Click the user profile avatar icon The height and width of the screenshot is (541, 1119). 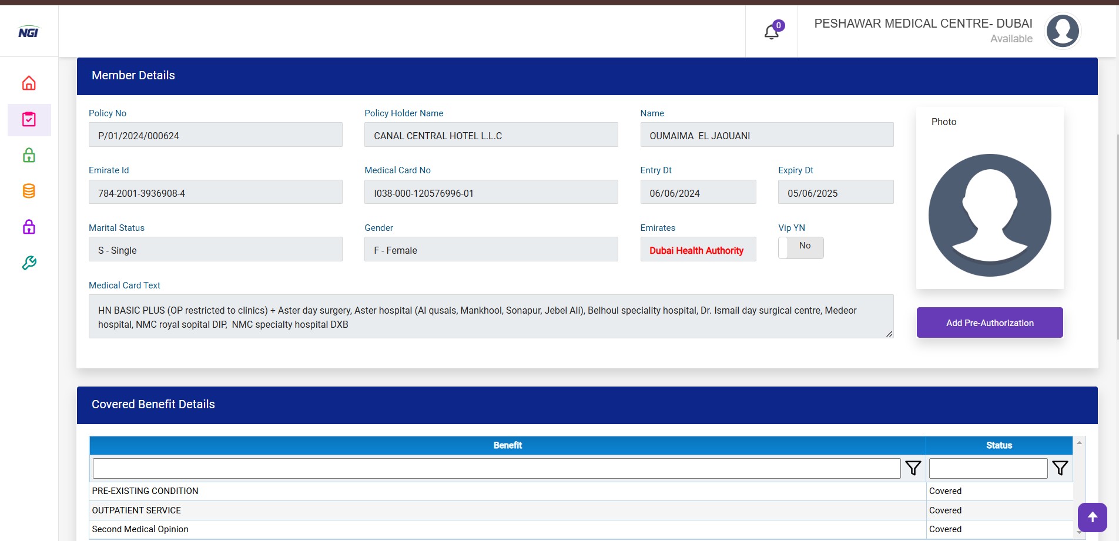pos(1062,31)
